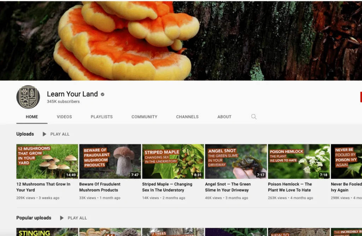Click the Uploads play all triangle icon

[x=44, y=134]
